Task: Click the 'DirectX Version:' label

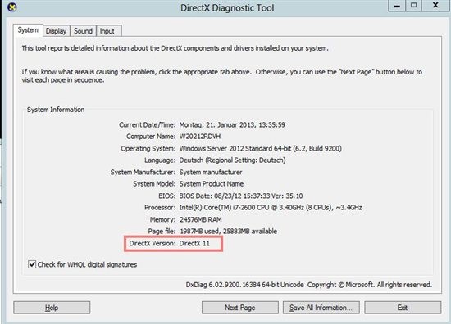Action: coord(153,243)
